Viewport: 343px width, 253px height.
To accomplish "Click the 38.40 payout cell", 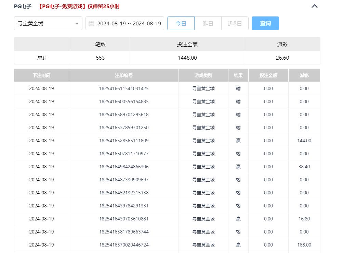I will (304, 167).
